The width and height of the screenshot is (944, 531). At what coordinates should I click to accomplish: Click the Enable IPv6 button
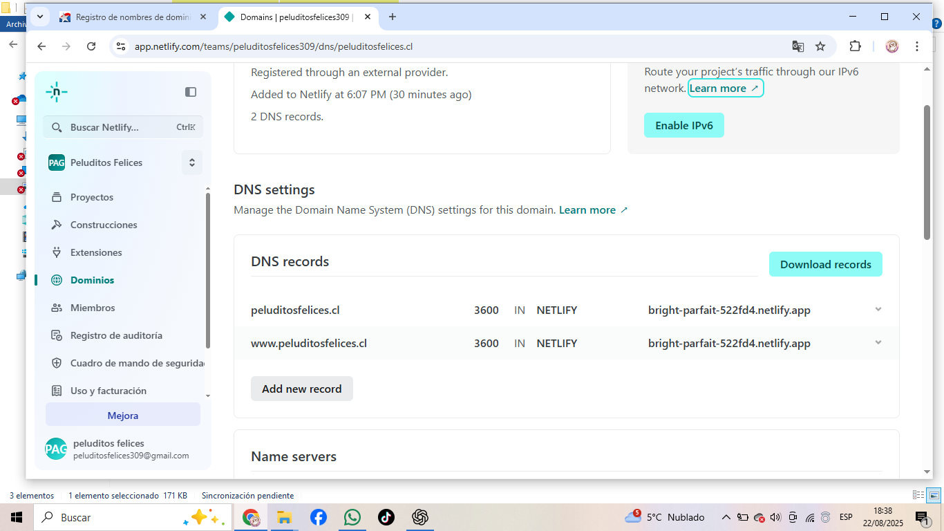(684, 125)
